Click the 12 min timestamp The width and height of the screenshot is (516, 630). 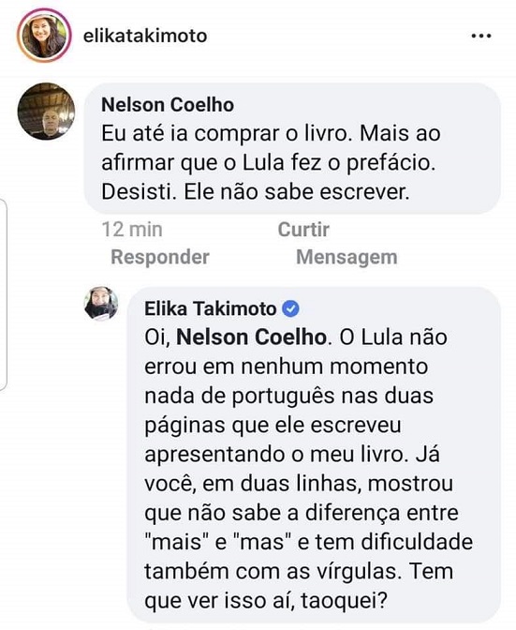(132, 230)
